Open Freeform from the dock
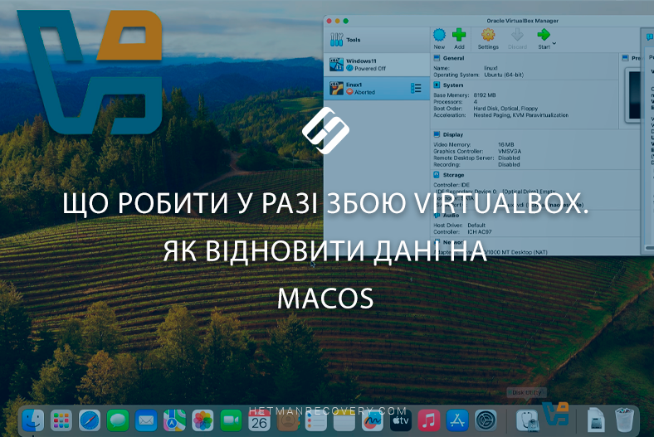Image resolution: width=654 pixels, height=437 pixels. (x=373, y=420)
